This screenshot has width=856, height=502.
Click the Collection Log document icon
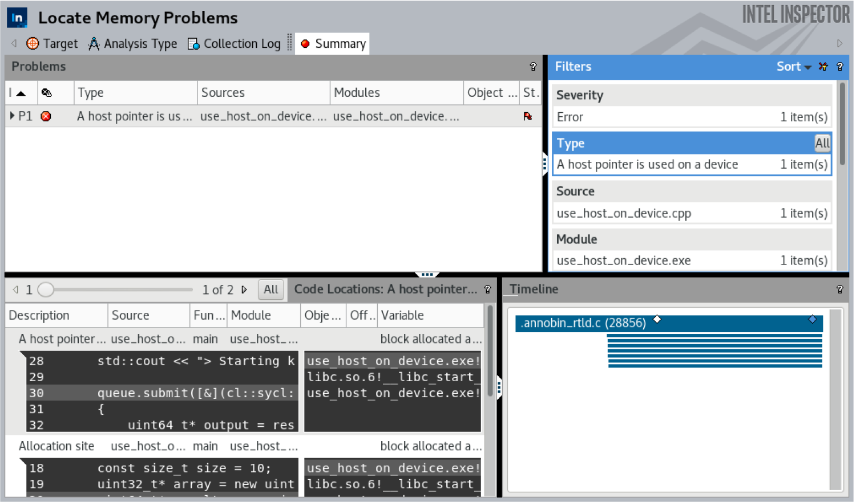[193, 44]
